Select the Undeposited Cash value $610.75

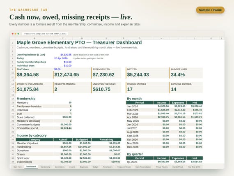coord(101,89)
